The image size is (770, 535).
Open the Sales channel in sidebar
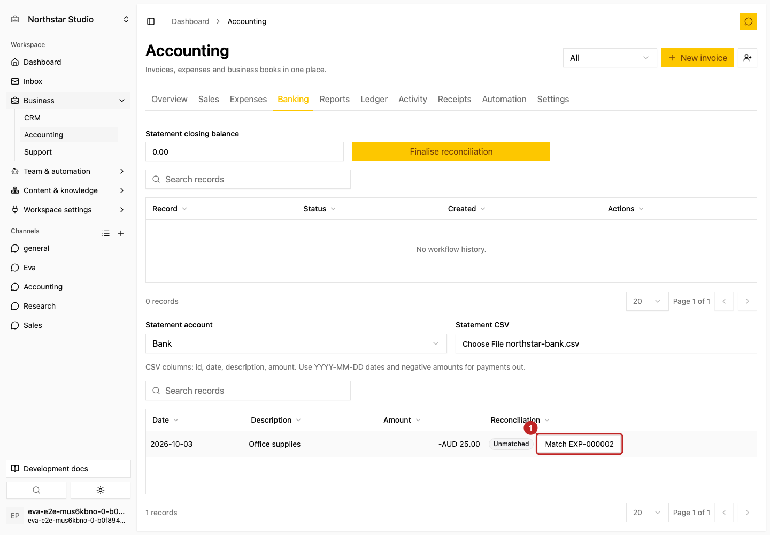[x=68, y=325]
